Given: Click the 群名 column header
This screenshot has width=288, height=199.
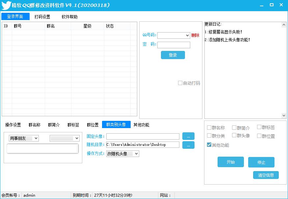Looking at the screenshot, I should tap(58, 26).
